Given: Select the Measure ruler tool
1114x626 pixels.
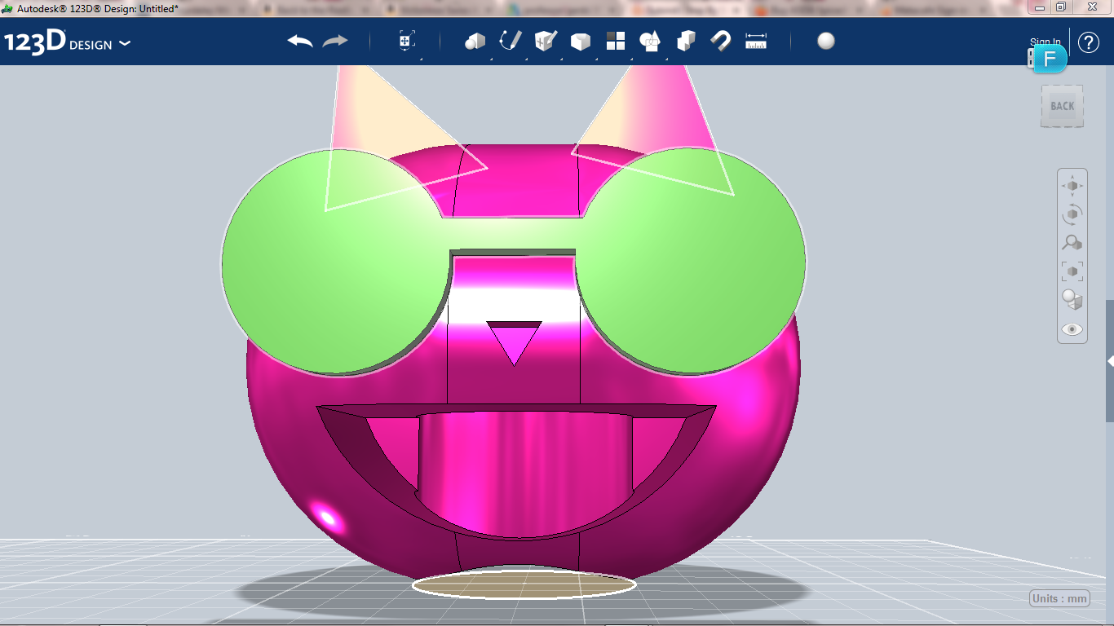Looking at the screenshot, I should pos(756,41).
